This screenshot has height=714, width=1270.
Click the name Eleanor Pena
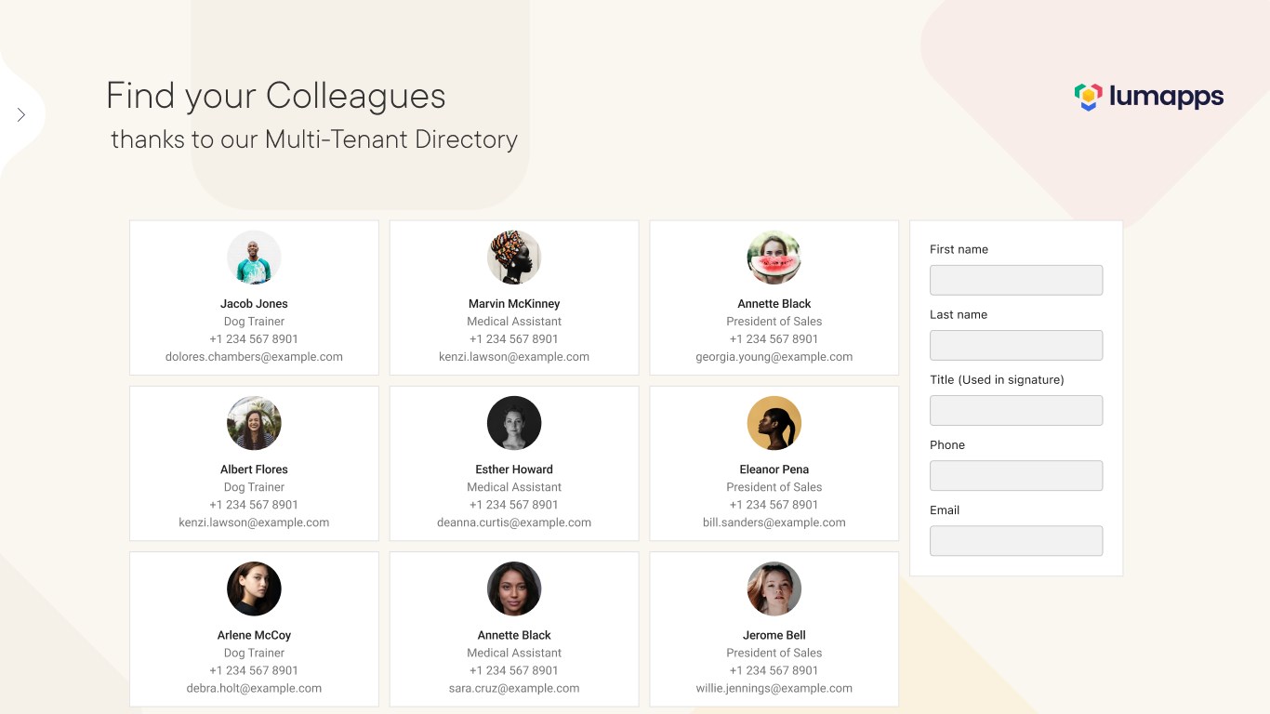(x=774, y=469)
